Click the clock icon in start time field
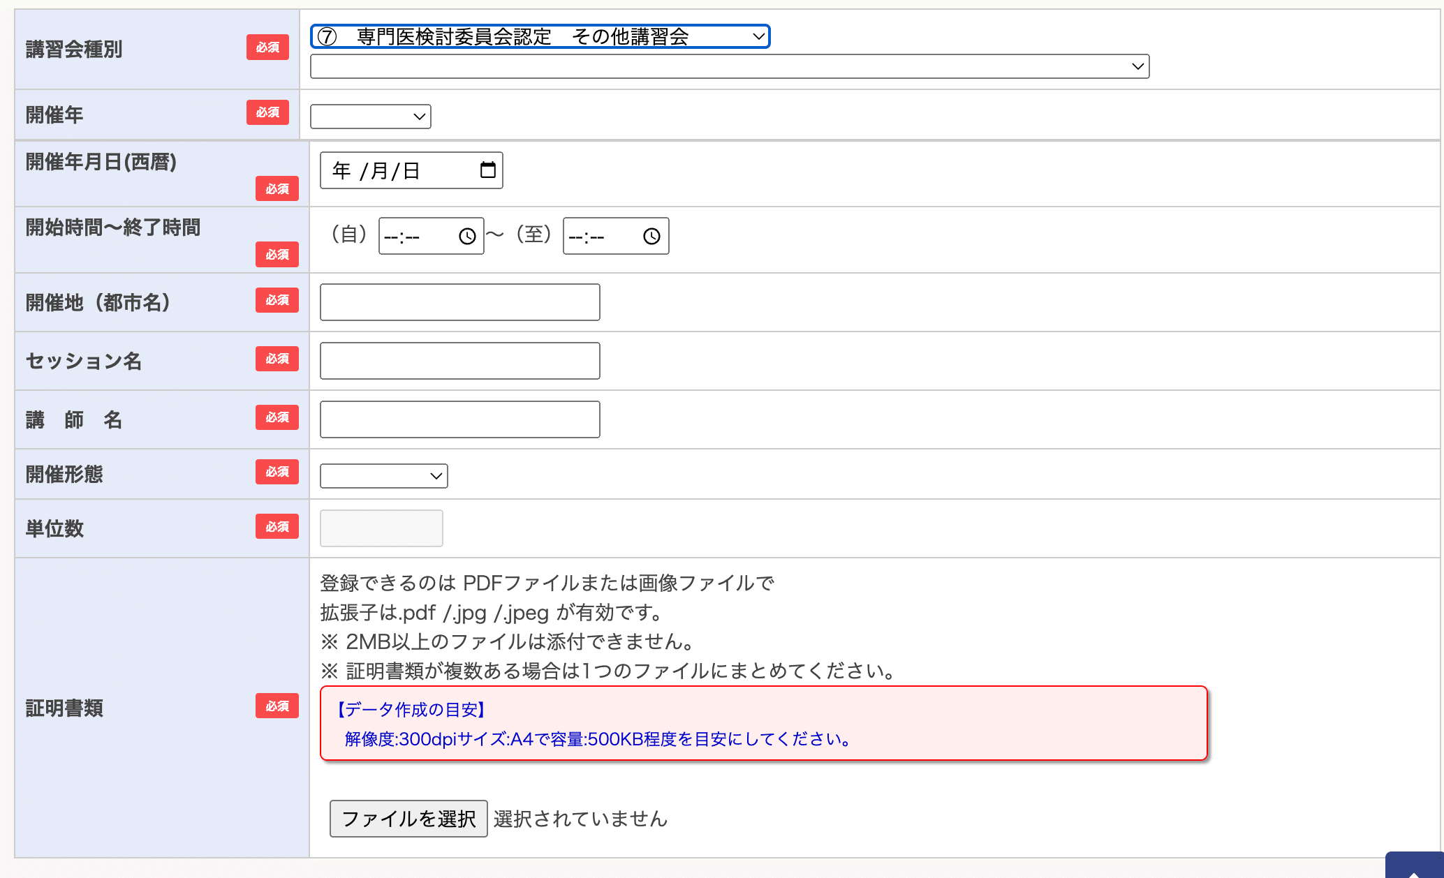This screenshot has width=1444, height=878. click(467, 237)
